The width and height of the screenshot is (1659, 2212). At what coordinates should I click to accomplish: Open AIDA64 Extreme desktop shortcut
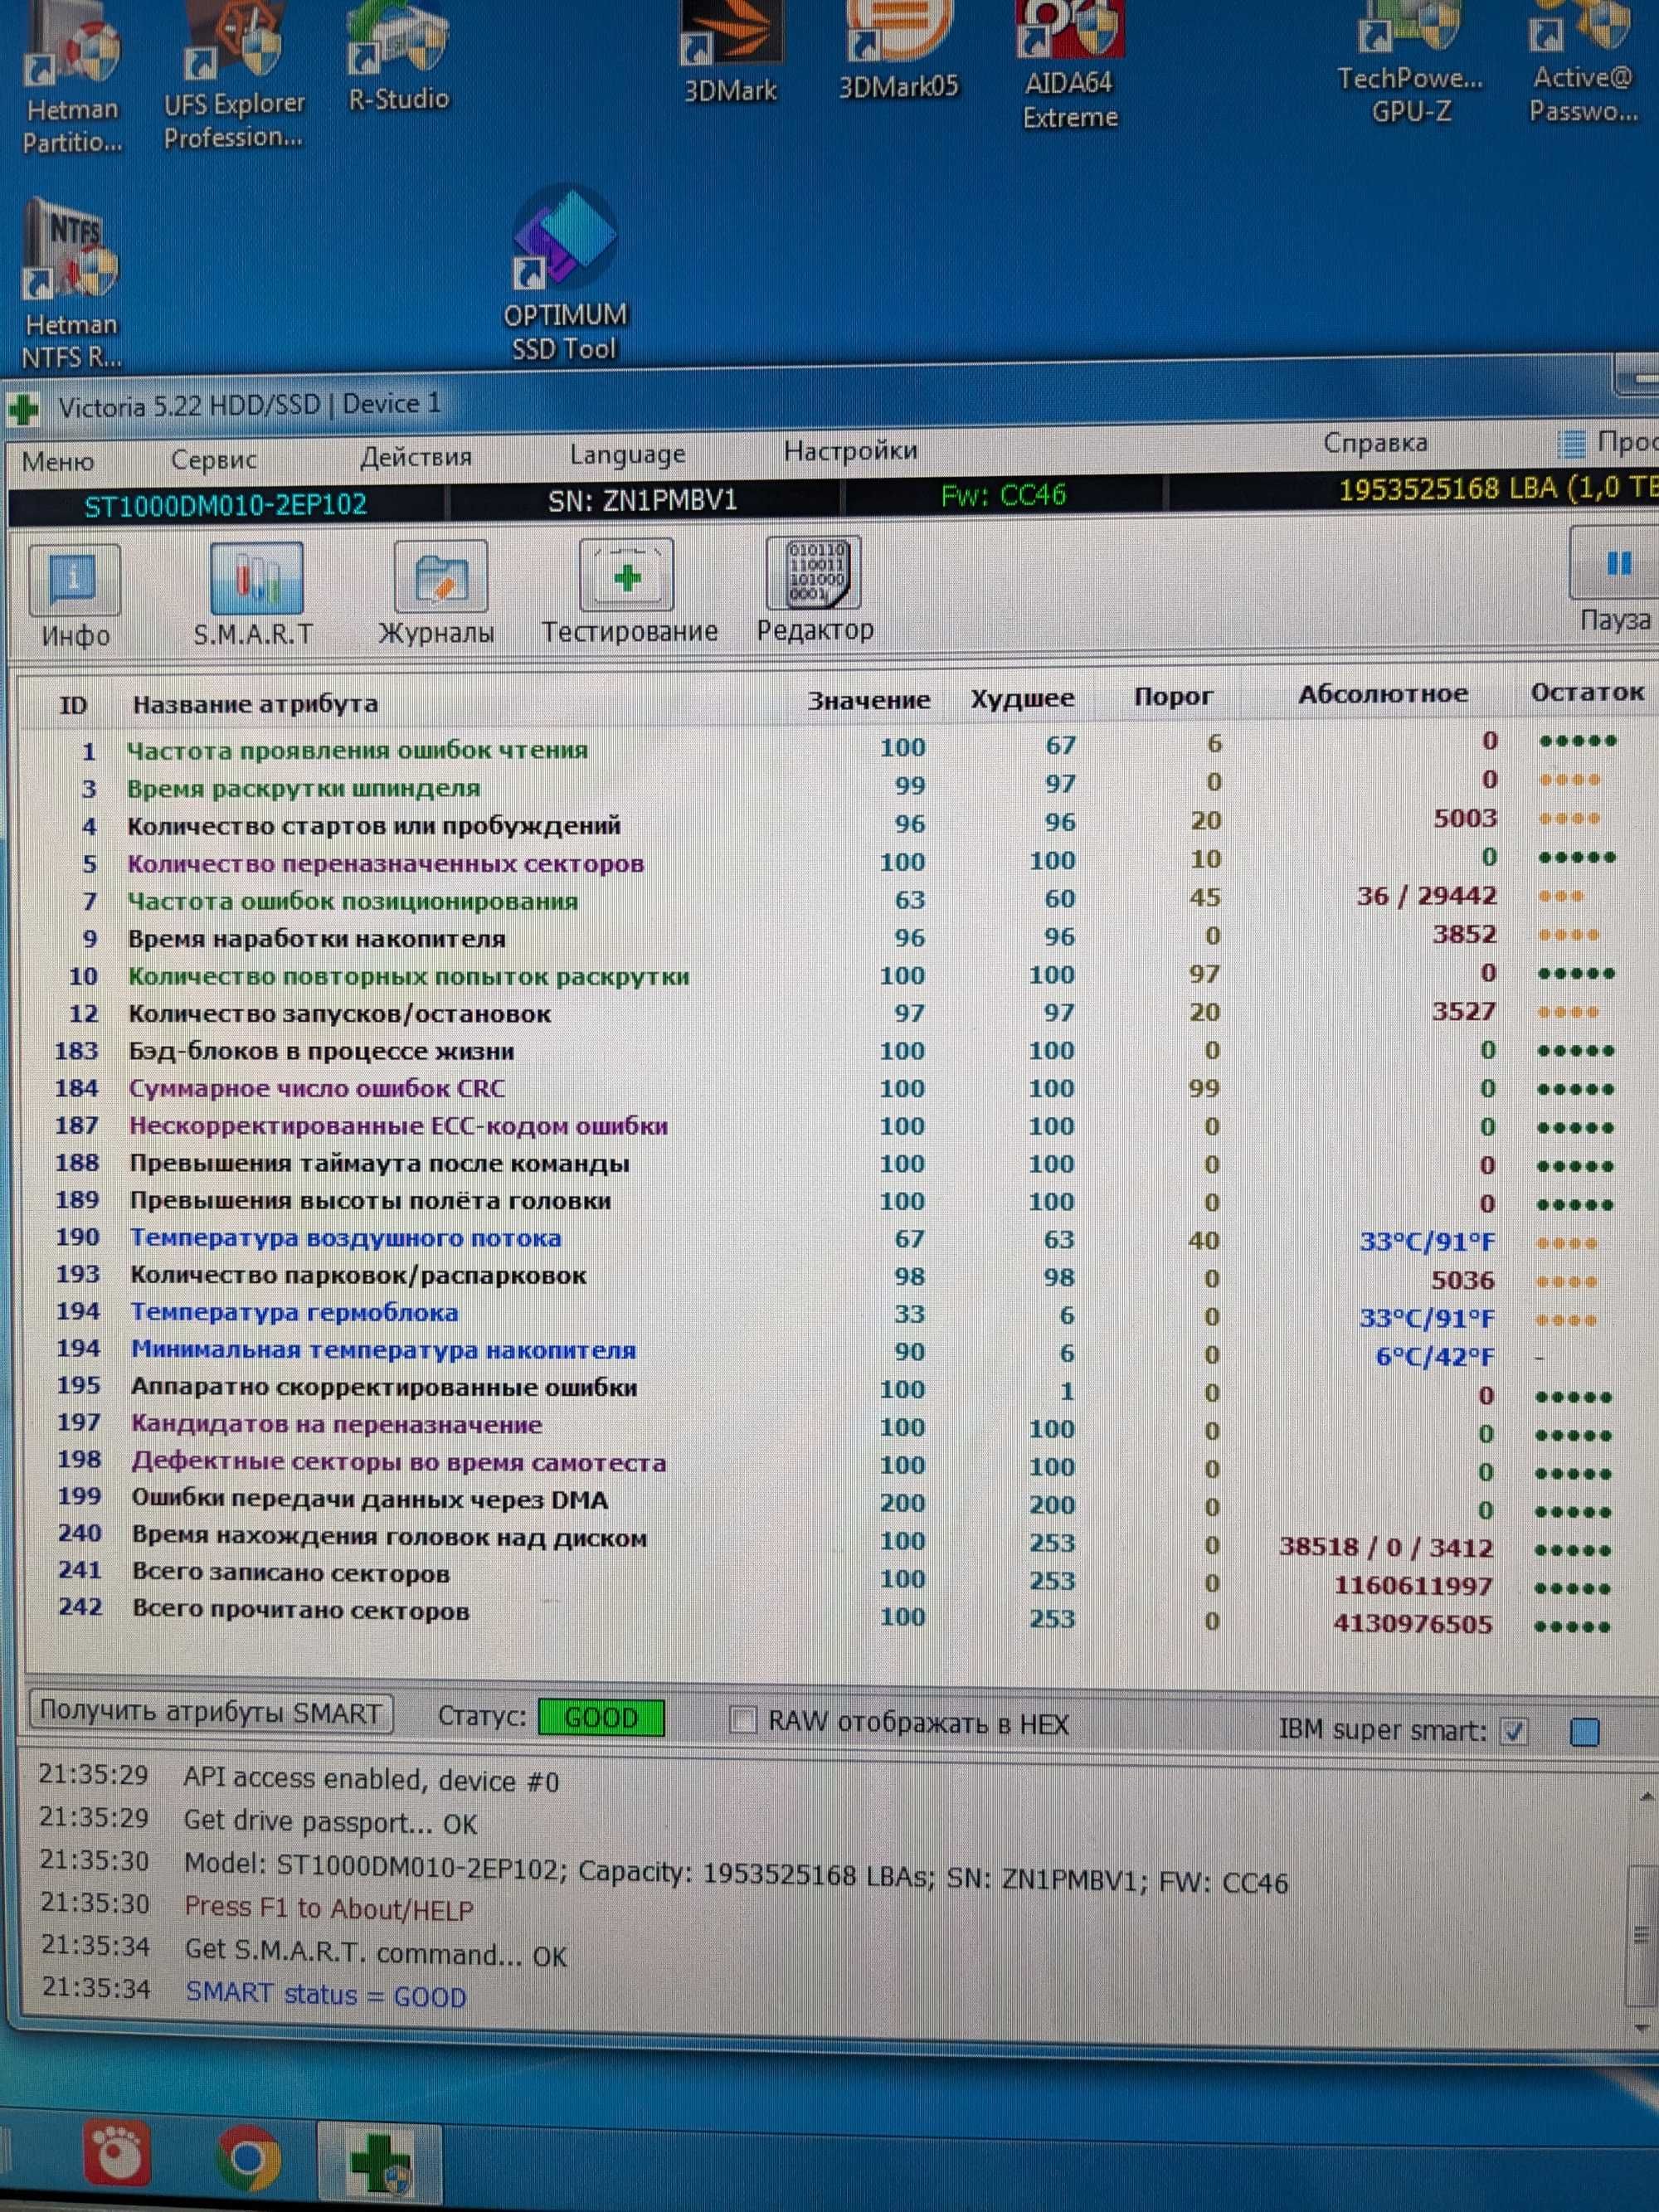pyautogui.click(x=1069, y=65)
